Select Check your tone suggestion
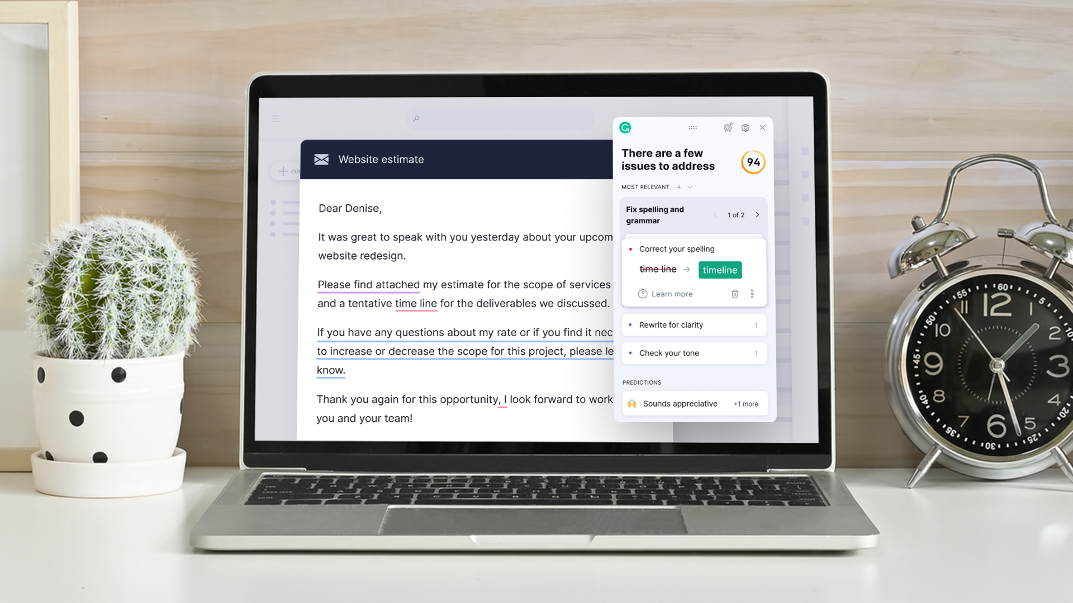1073x603 pixels. pos(693,353)
